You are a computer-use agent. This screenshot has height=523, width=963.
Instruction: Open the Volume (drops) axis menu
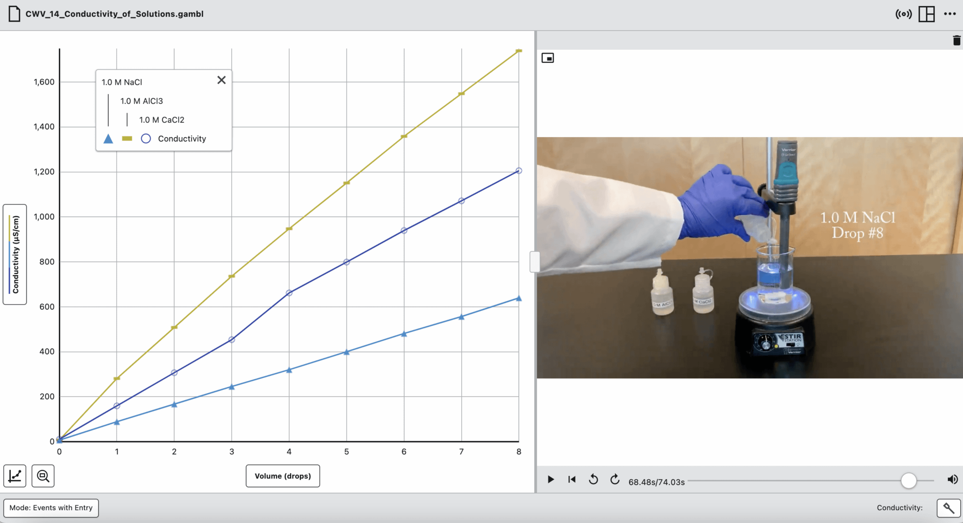pyautogui.click(x=283, y=476)
